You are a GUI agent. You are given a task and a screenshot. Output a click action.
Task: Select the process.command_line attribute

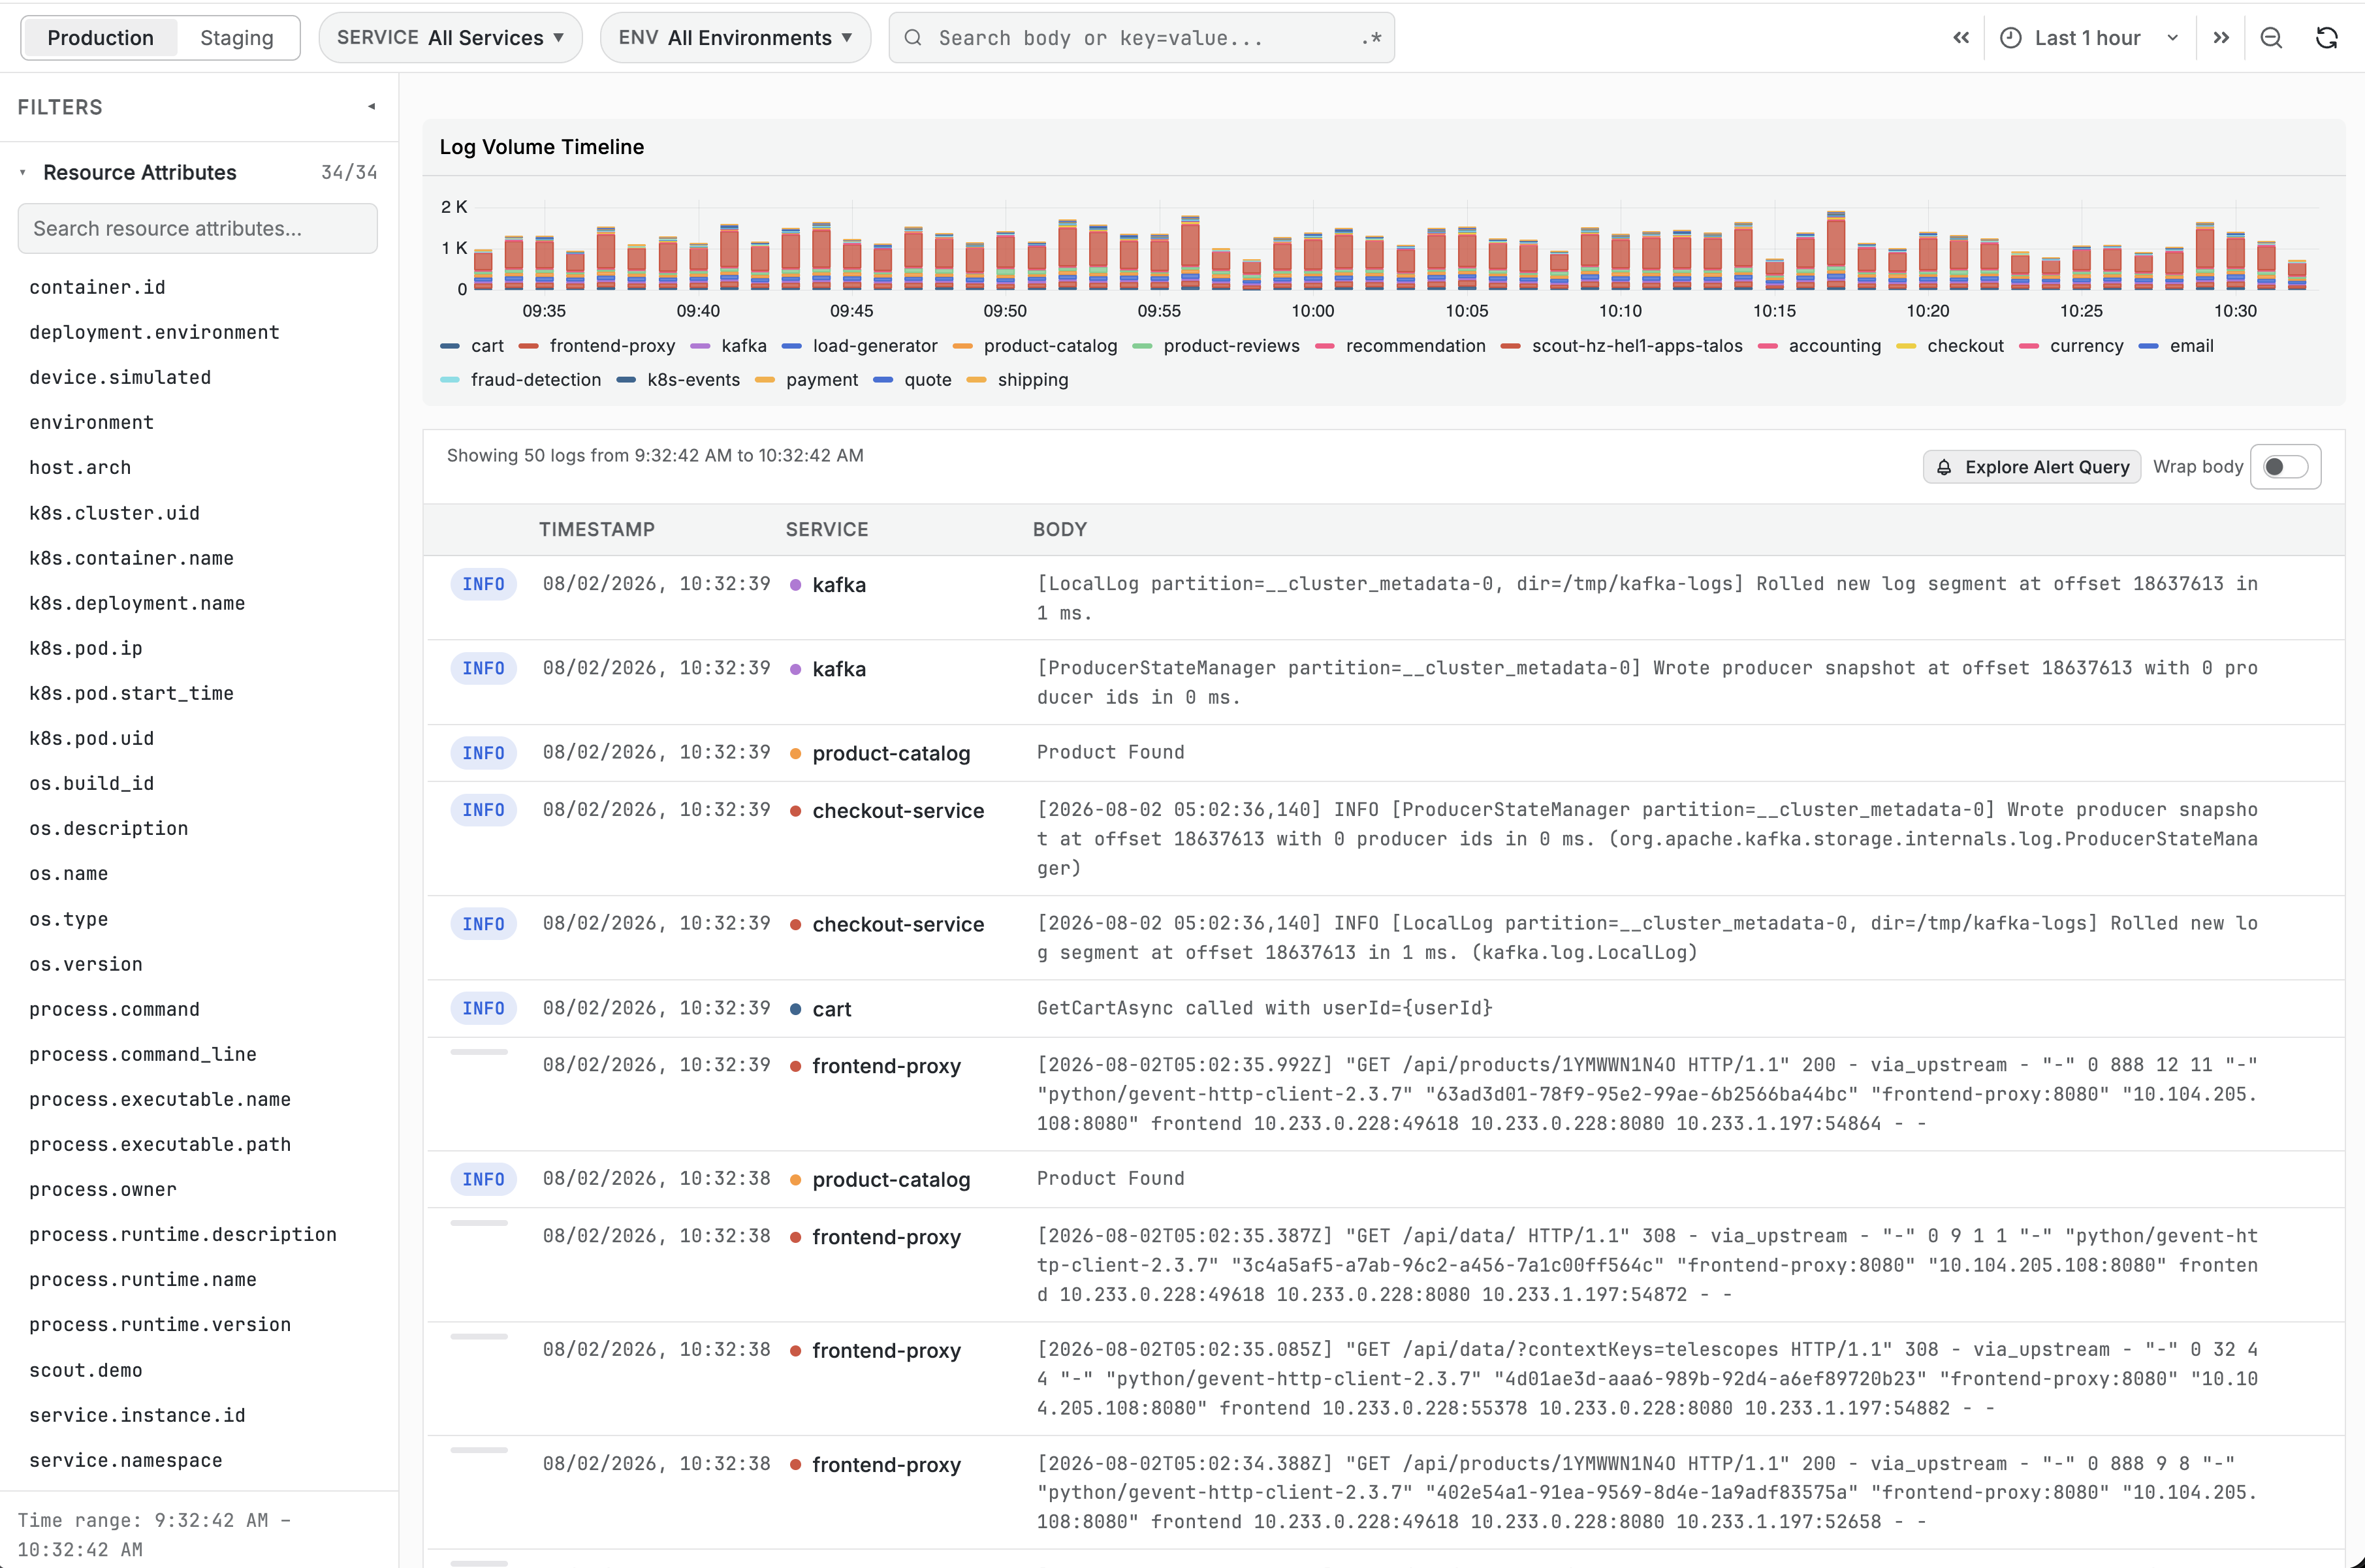(x=143, y=1054)
